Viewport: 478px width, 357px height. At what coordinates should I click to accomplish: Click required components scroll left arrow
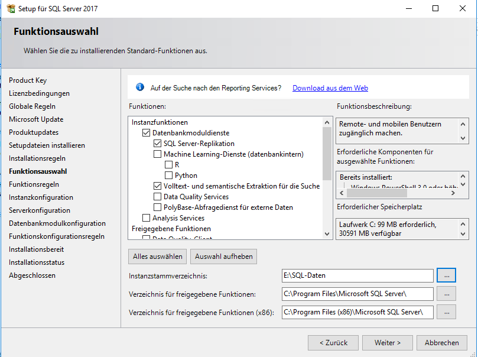[342, 193]
